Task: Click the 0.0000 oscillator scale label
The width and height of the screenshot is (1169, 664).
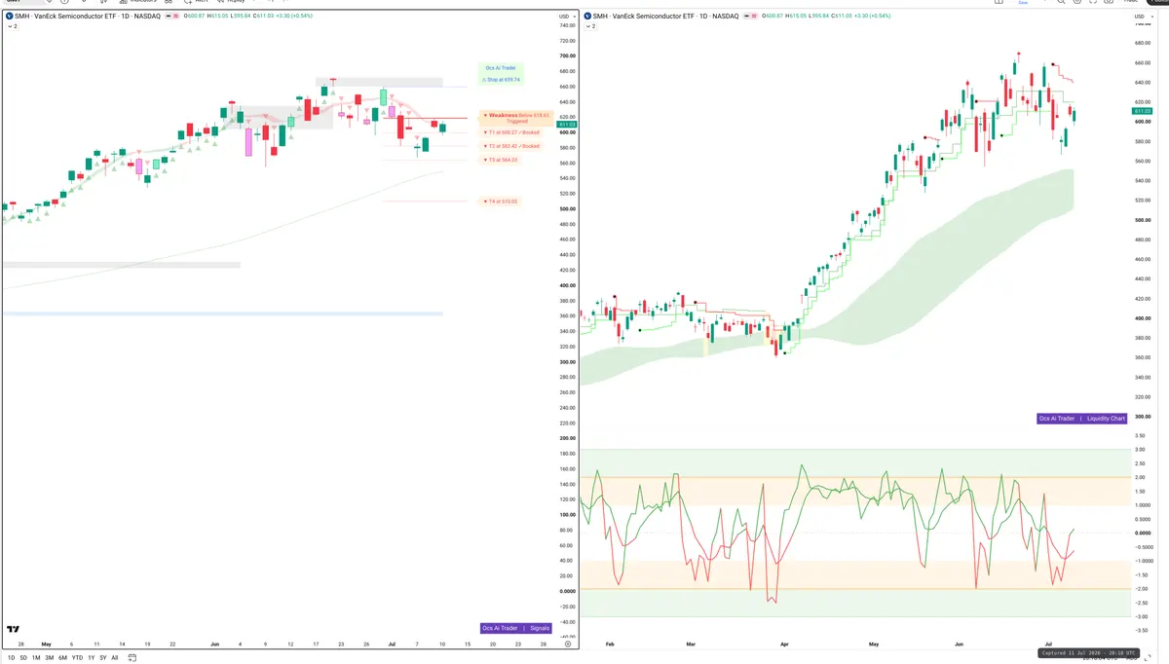Action: point(1143,533)
